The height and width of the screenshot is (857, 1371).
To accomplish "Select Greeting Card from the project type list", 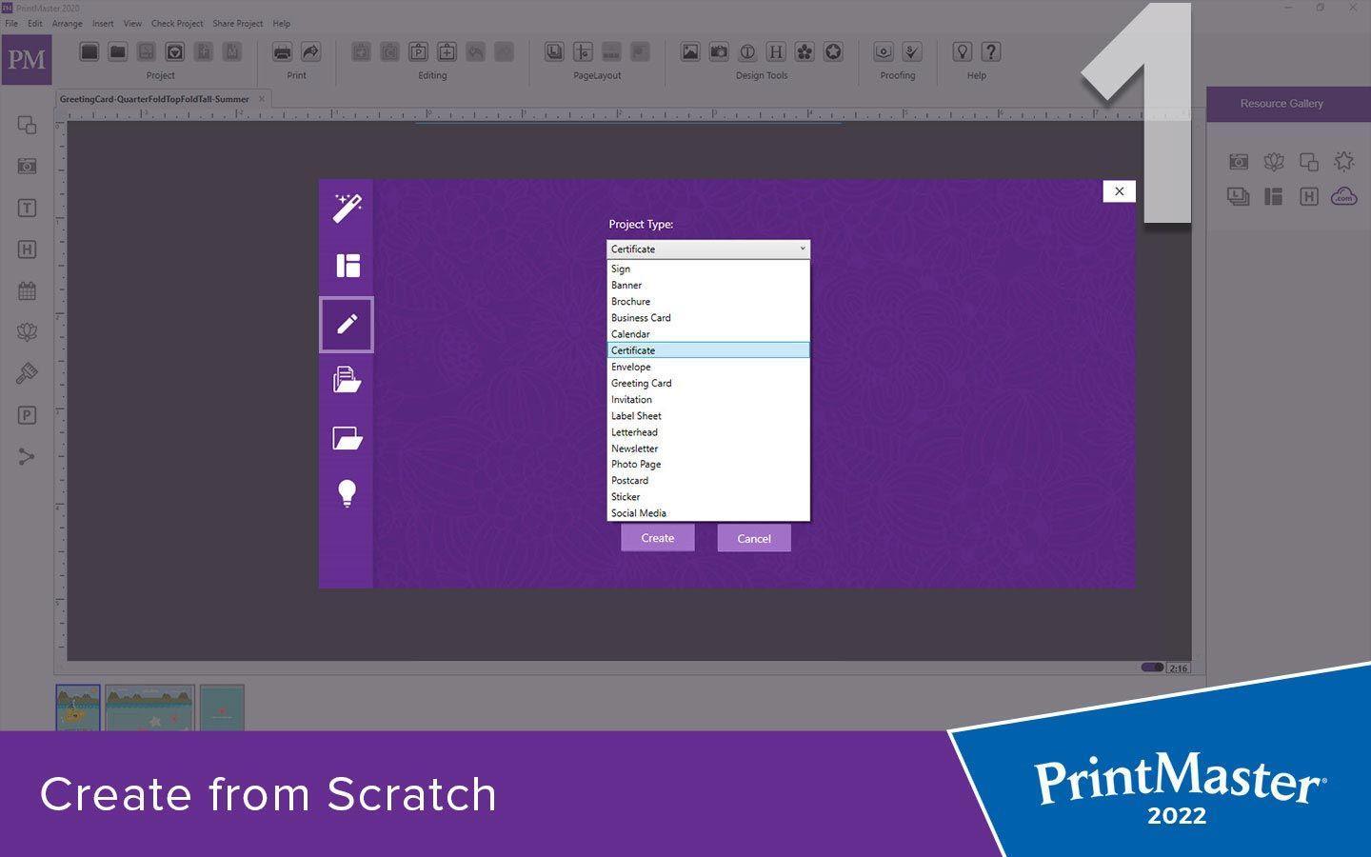I will (641, 383).
